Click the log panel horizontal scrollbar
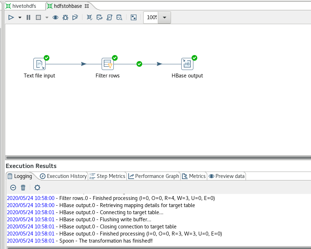The height and width of the screenshot is (249, 311). [x=159, y=248]
